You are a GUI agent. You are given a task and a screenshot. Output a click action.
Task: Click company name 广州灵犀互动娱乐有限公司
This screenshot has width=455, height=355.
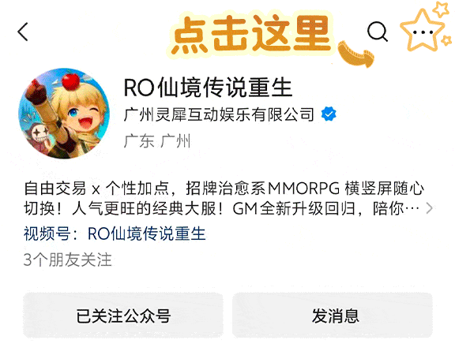pyautogui.click(x=219, y=114)
